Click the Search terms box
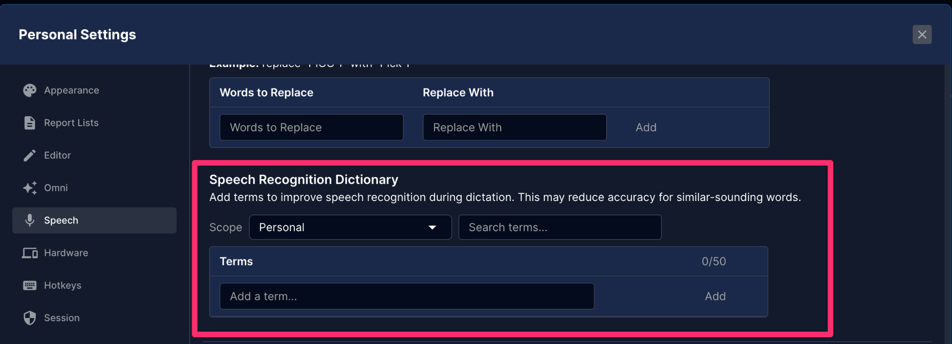Screen dimensions: 952x344 560,227
